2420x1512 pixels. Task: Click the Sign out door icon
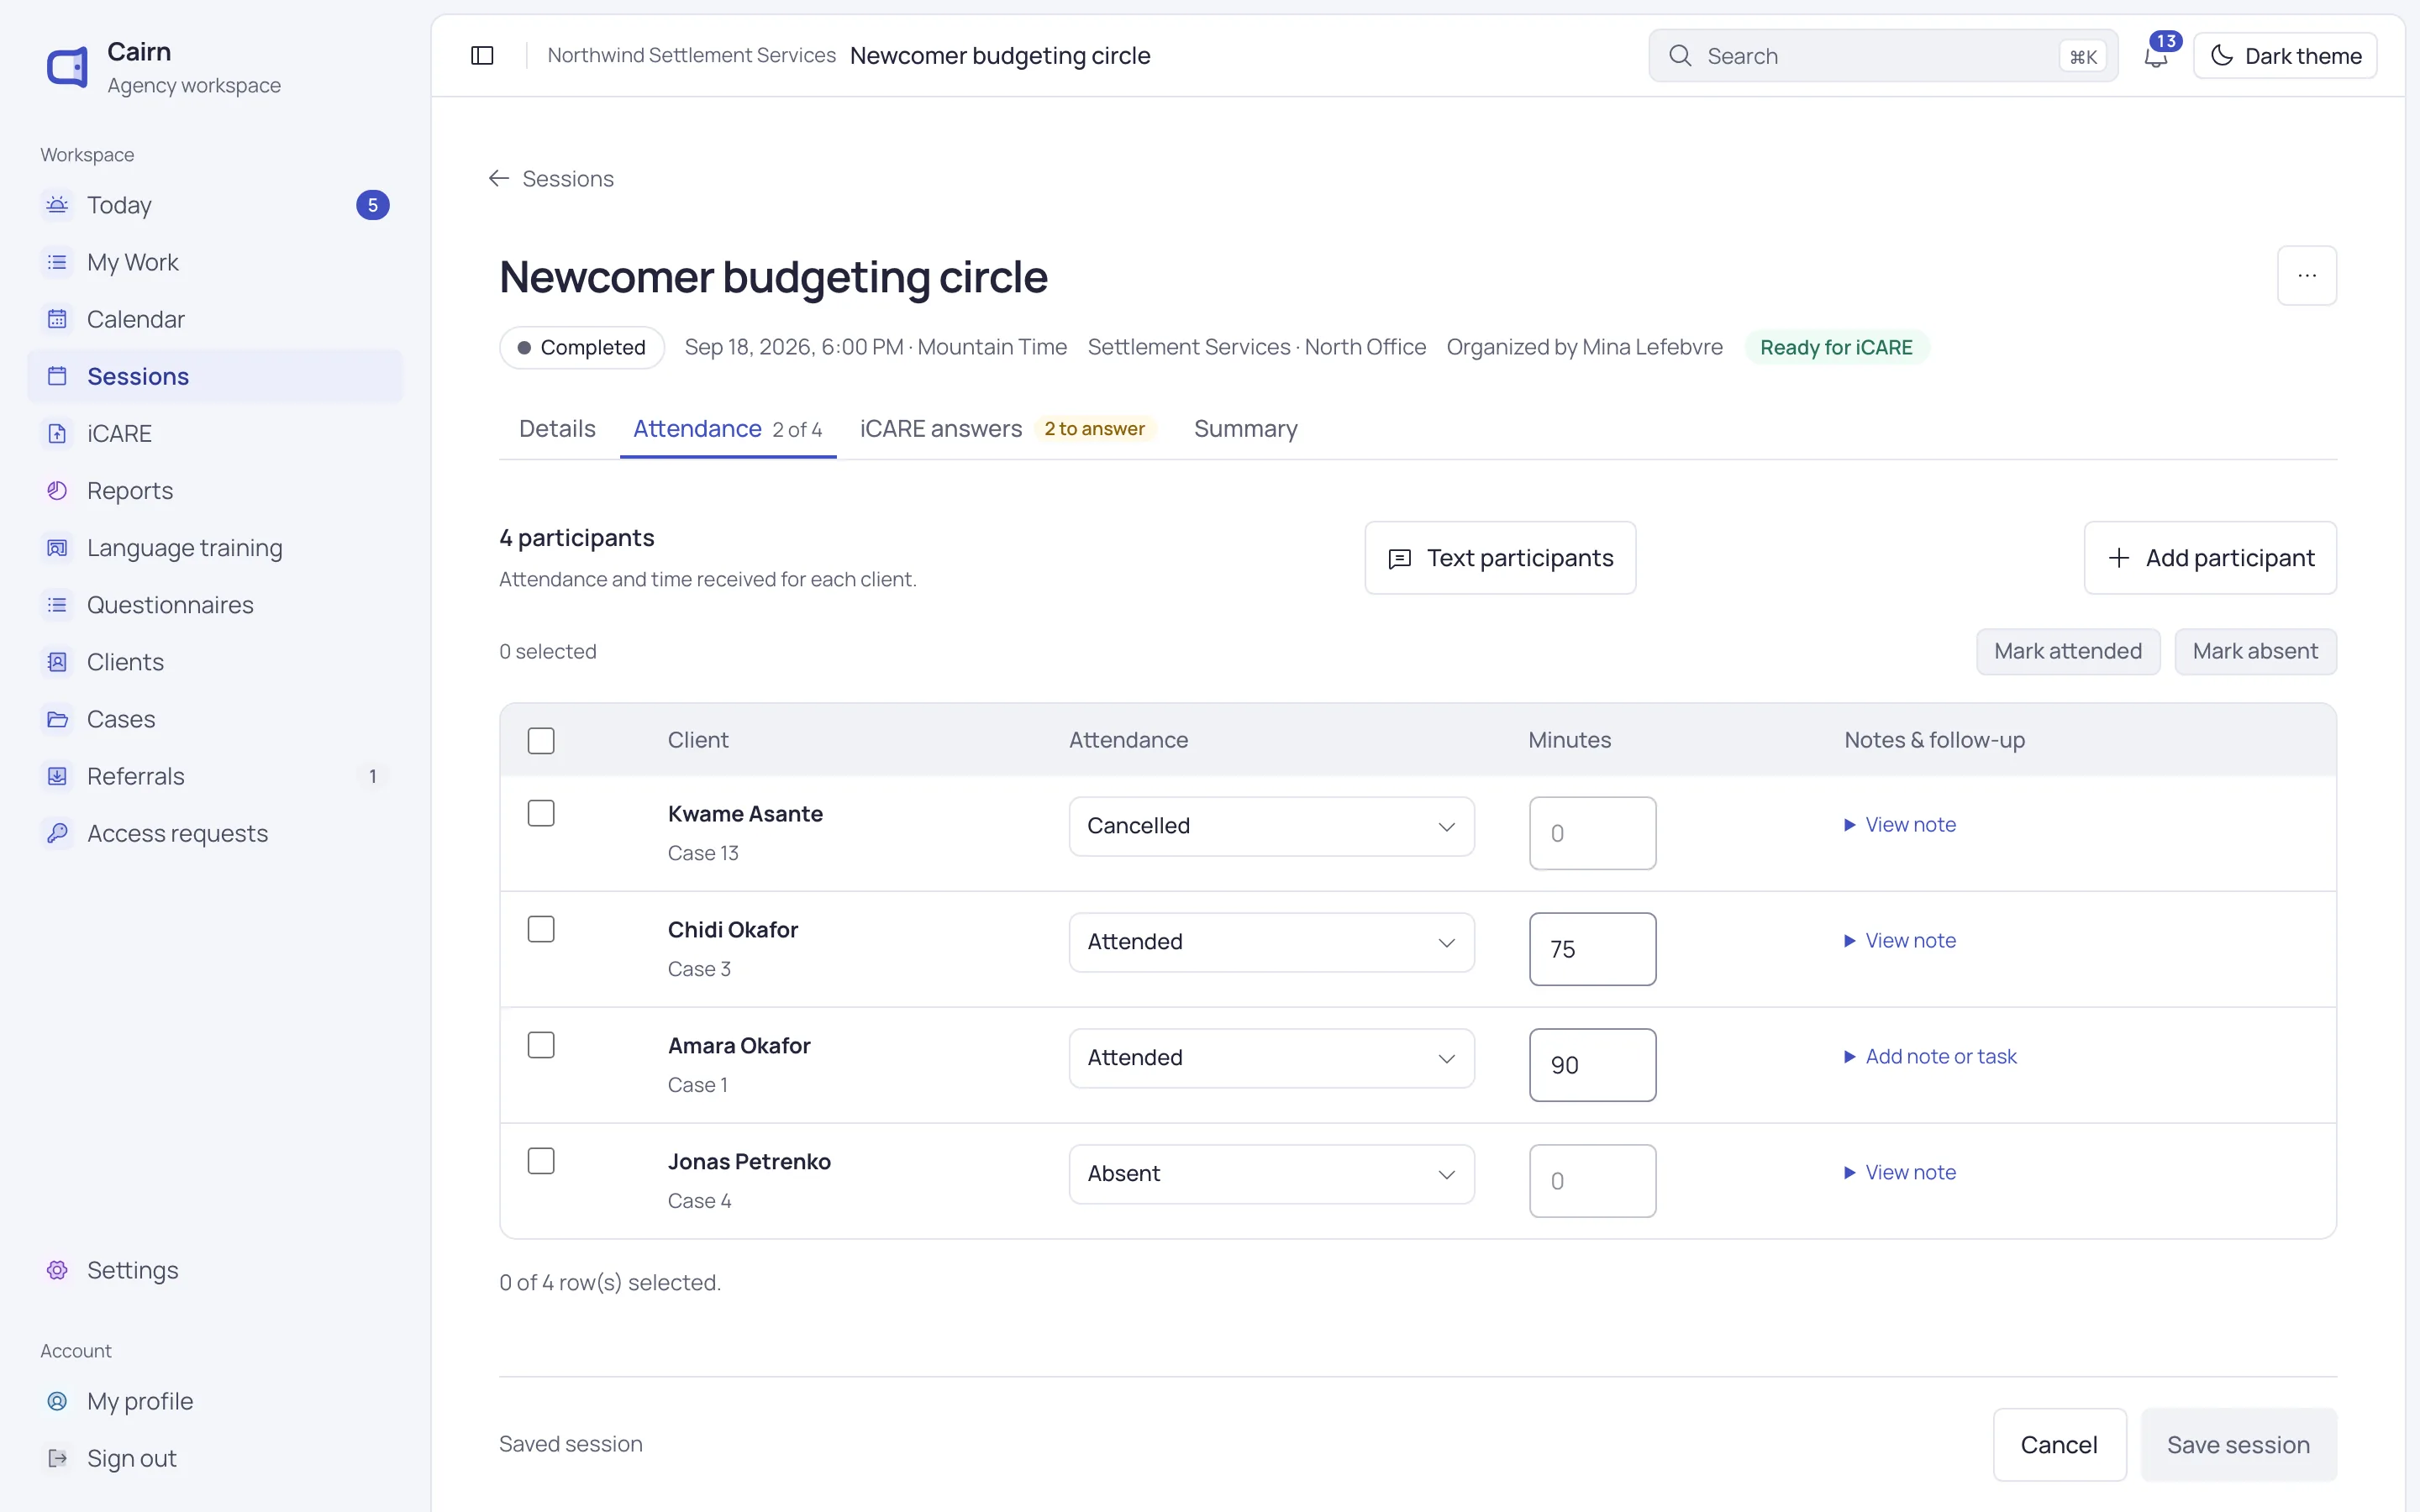tap(57, 1458)
